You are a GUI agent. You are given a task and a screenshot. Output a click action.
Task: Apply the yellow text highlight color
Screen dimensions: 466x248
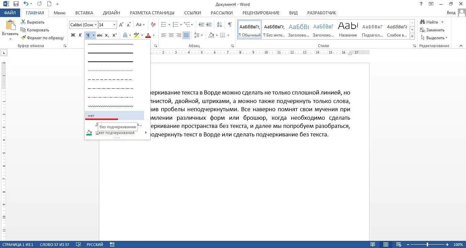pyautogui.click(x=136, y=35)
